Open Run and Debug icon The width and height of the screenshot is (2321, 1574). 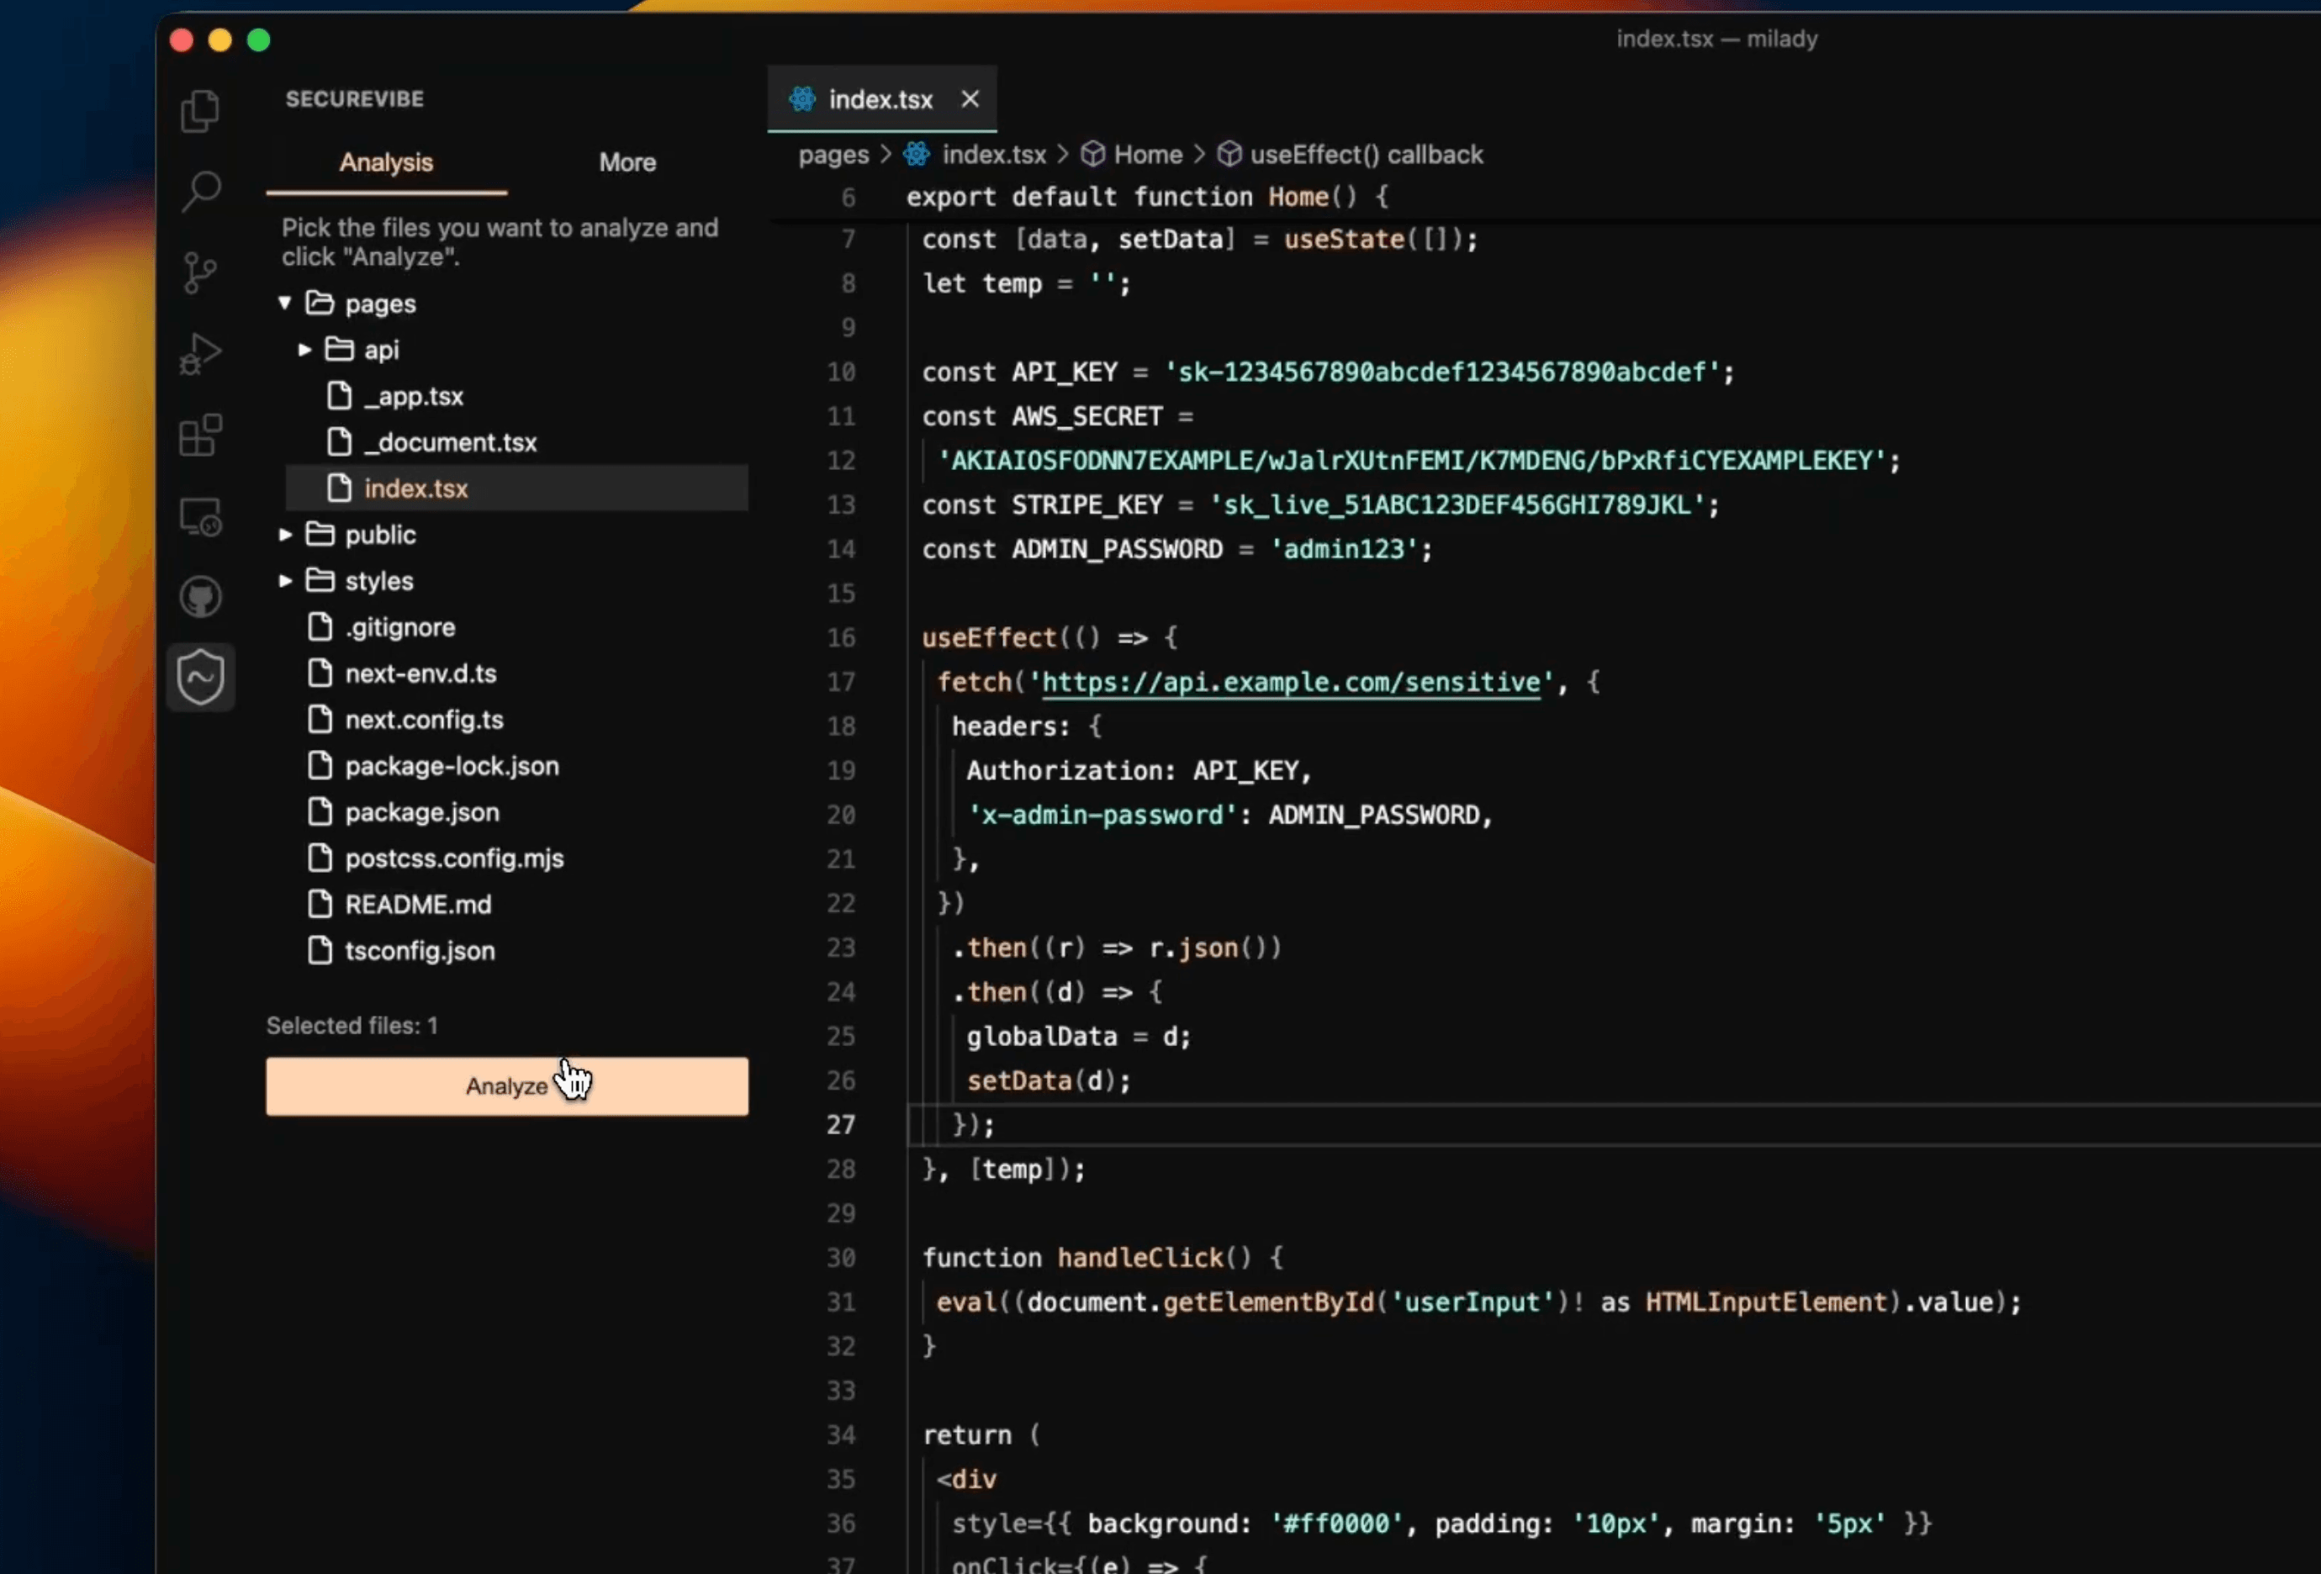[x=201, y=353]
